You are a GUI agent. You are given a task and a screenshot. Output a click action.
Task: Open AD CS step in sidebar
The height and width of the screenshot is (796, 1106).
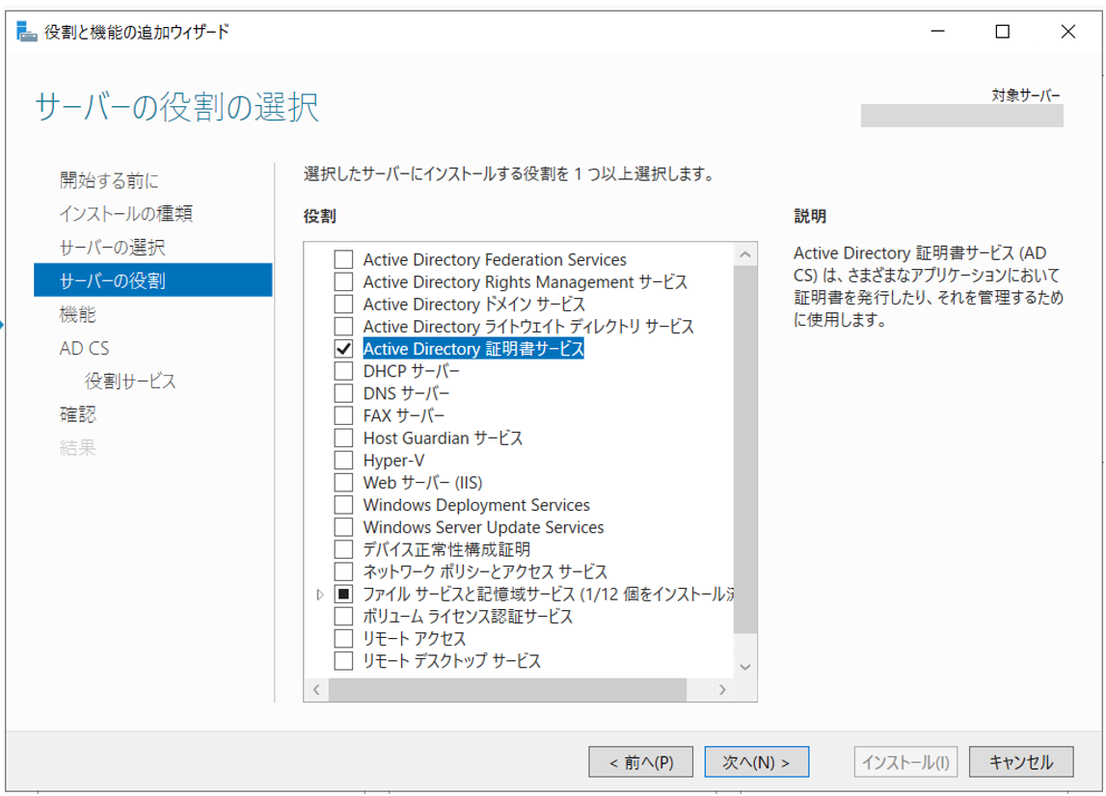(x=85, y=348)
